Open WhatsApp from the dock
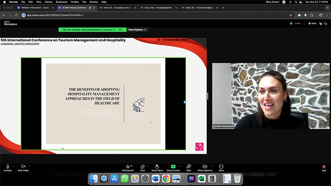331x186 pixels. click(x=124, y=179)
